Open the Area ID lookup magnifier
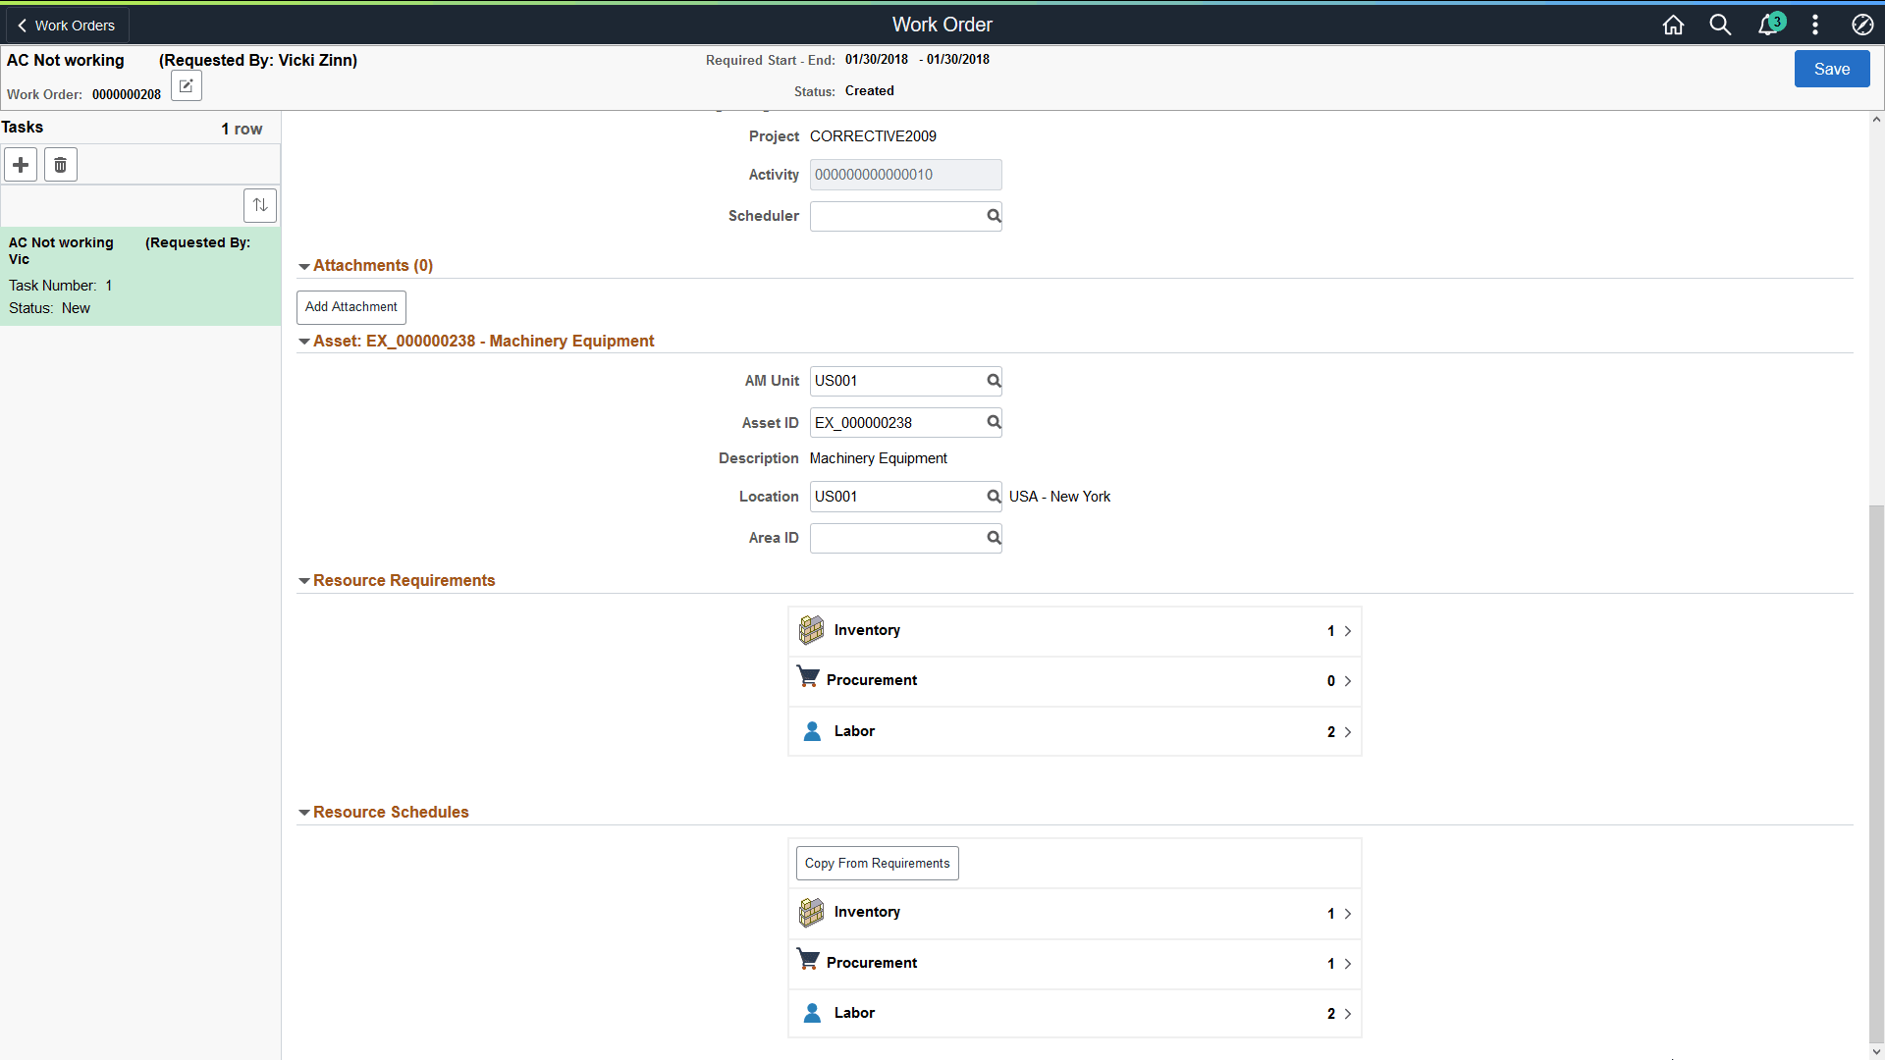Viewport: 1885px width, 1060px height. (993, 538)
